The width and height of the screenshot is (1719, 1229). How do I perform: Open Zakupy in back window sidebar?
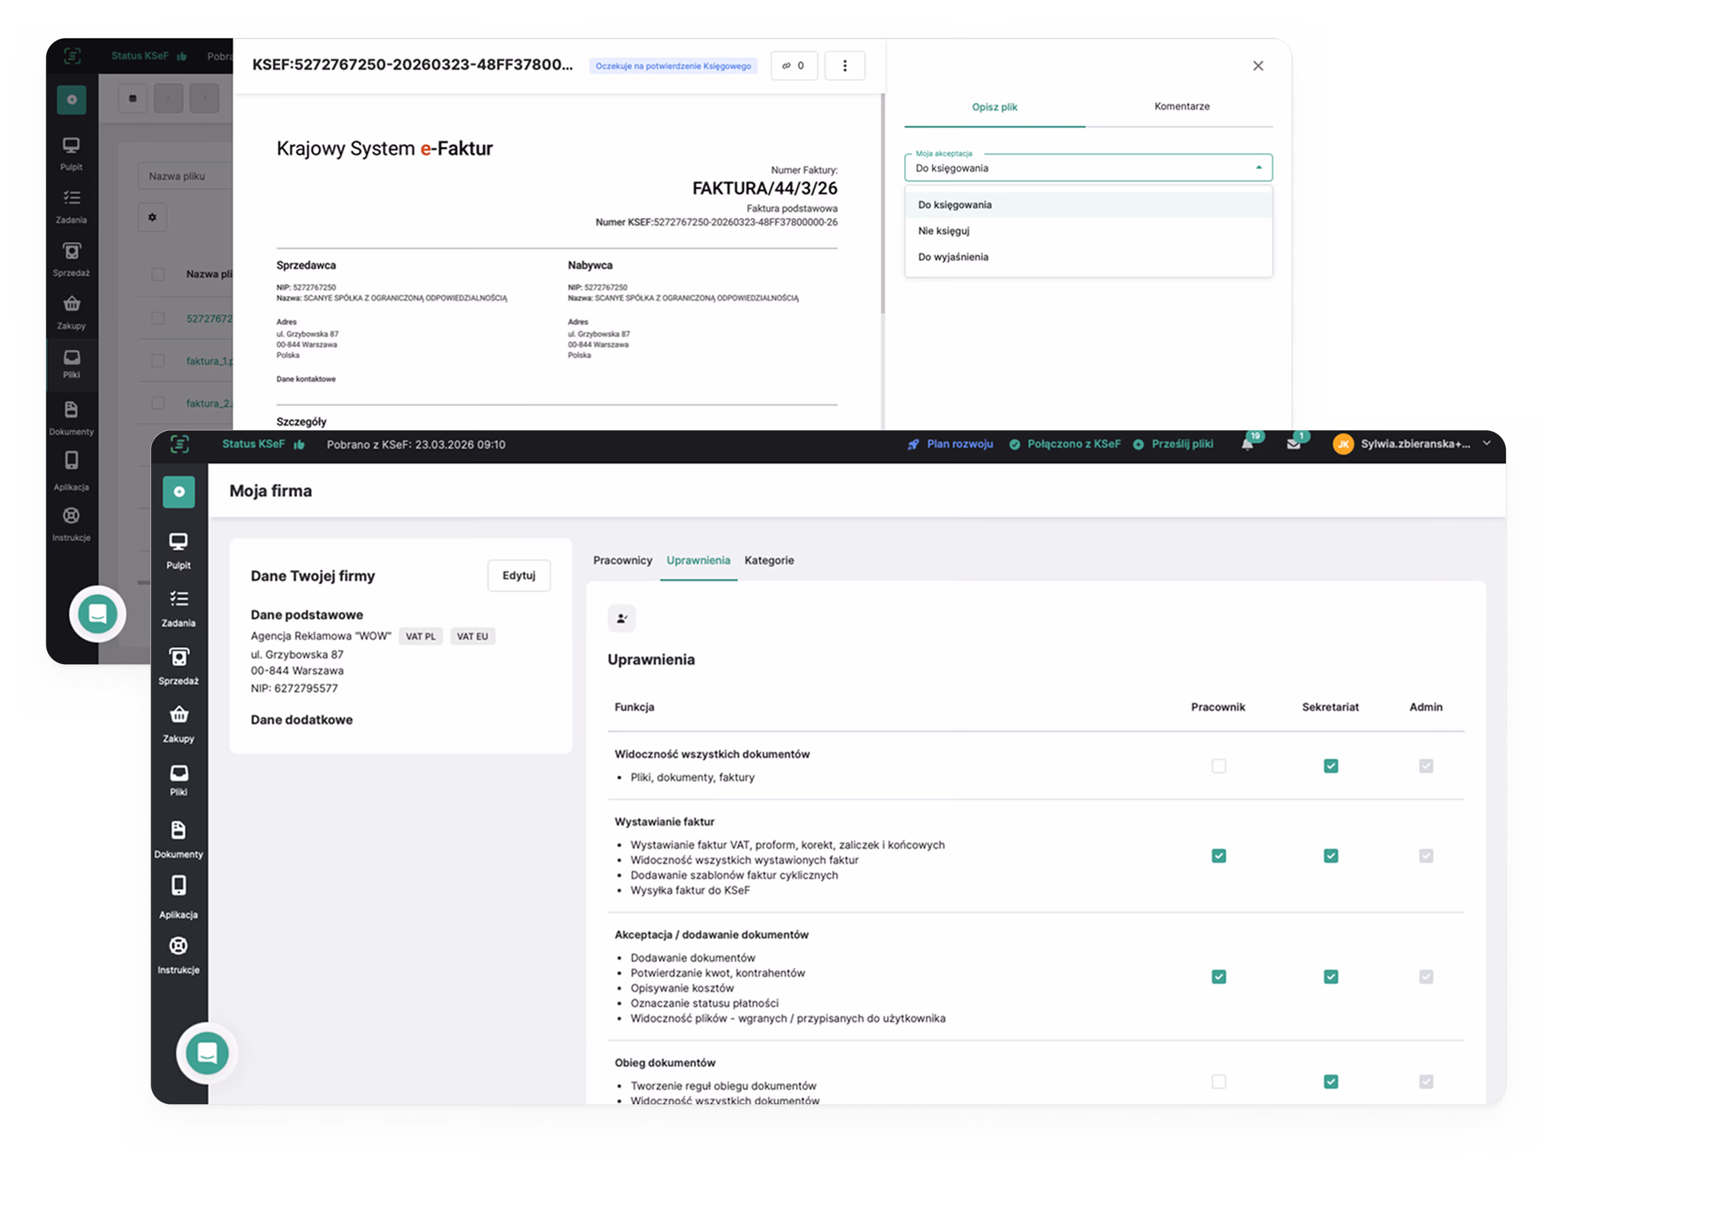pos(71,313)
